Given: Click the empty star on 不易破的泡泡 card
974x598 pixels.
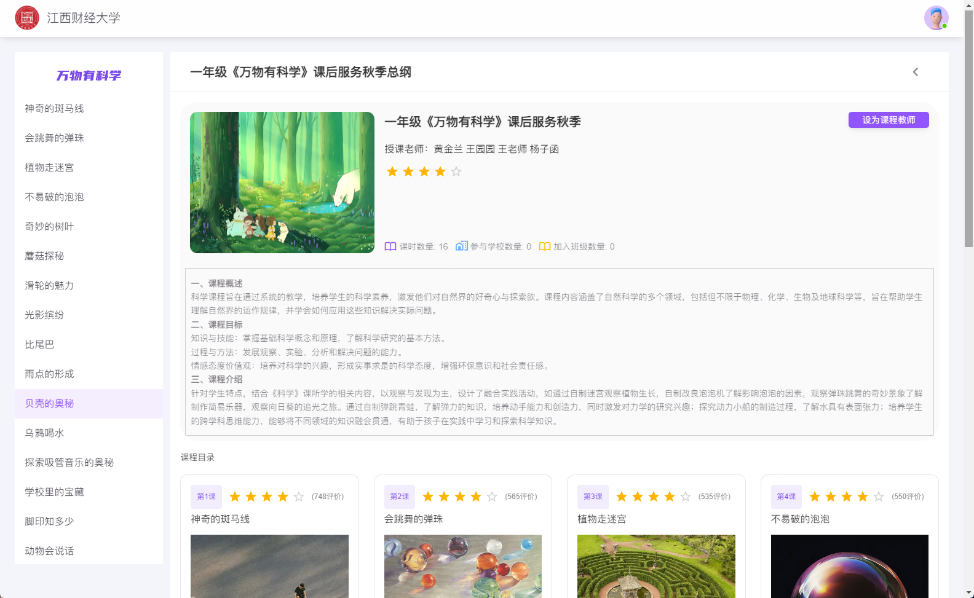Looking at the screenshot, I should 879,497.
